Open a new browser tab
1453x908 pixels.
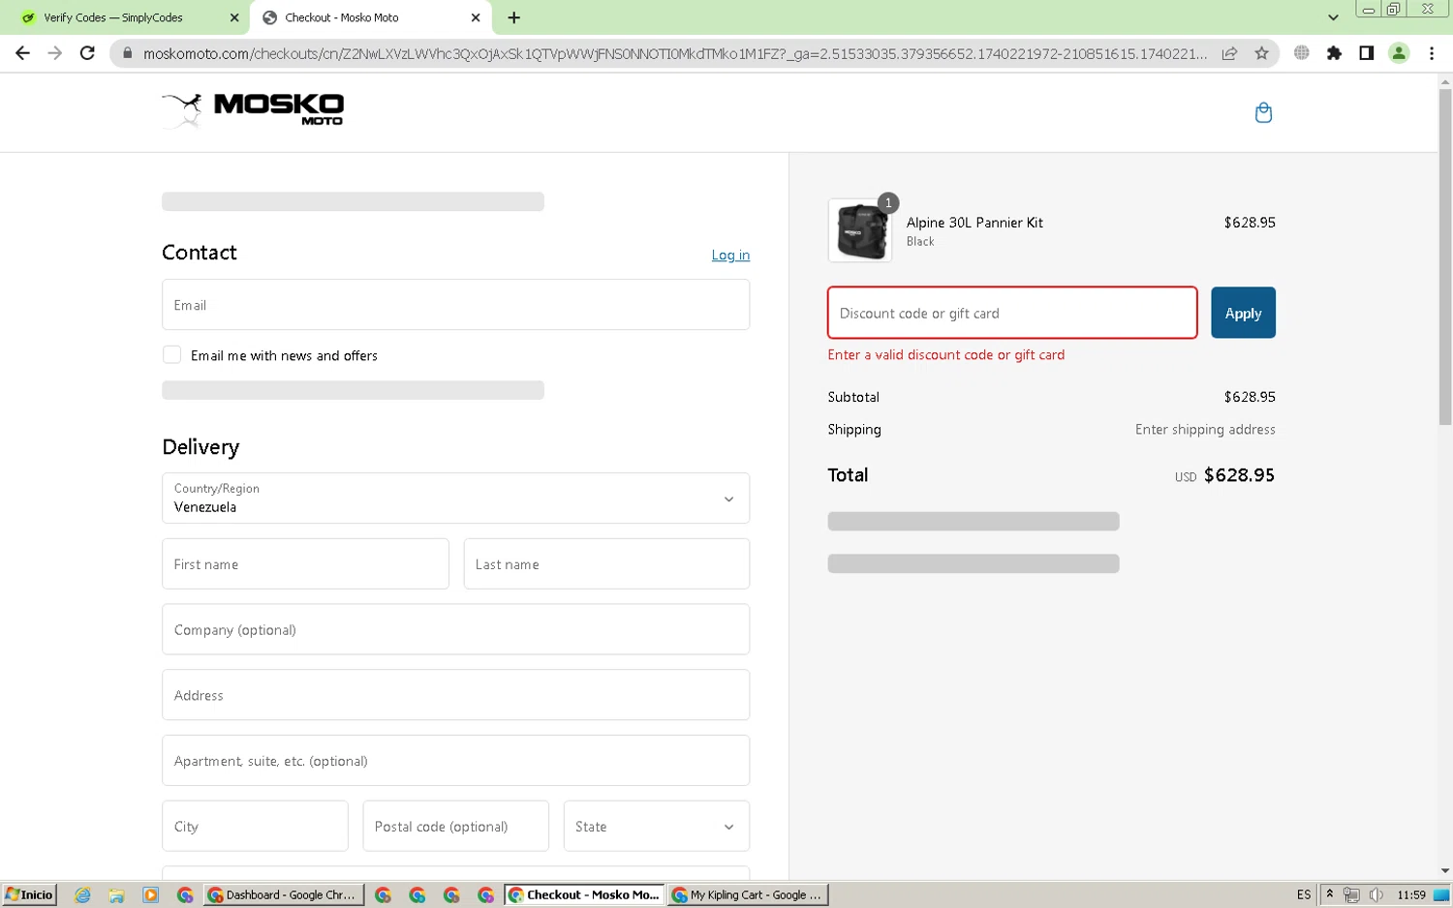pyautogui.click(x=513, y=17)
